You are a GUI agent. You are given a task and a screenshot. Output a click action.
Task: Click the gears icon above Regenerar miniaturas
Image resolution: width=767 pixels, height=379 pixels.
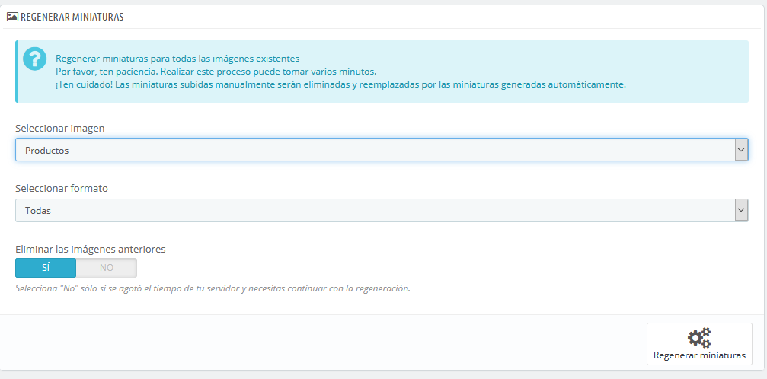click(699, 339)
